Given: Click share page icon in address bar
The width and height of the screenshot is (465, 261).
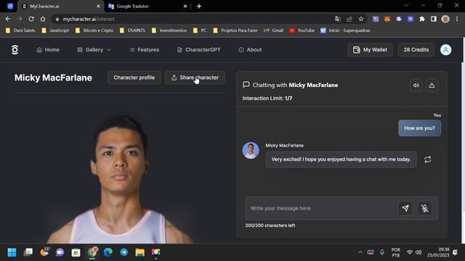Looking at the screenshot, I should pos(349,20).
